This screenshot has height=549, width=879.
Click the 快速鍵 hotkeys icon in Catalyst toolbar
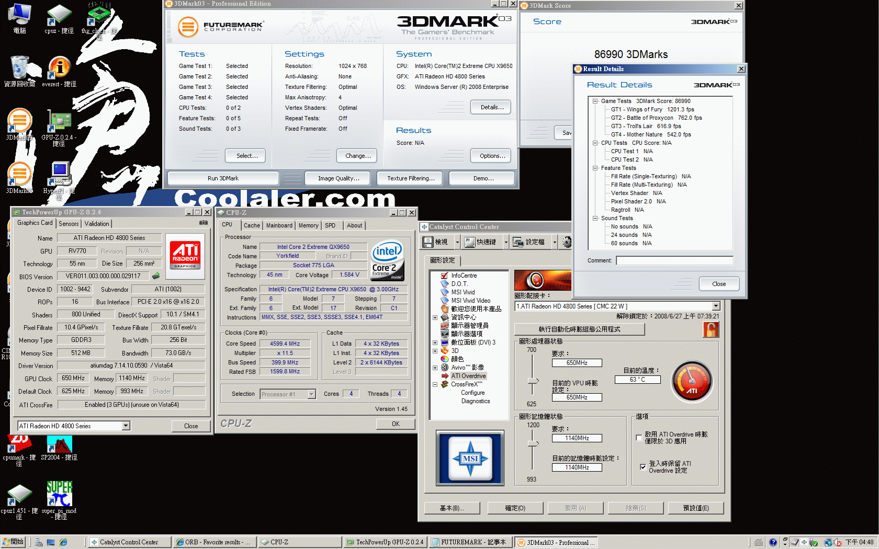[470, 242]
